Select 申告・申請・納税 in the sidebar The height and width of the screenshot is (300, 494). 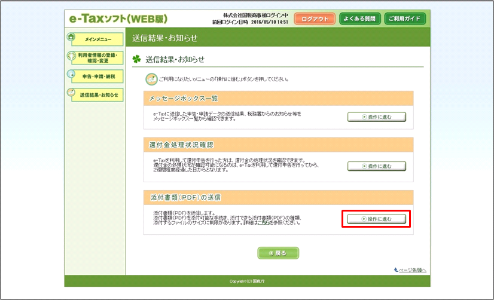(97, 76)
